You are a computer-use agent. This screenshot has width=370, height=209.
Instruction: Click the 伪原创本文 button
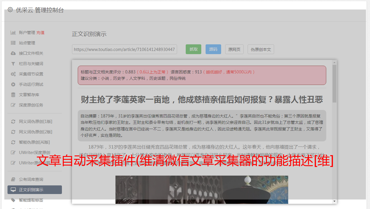261,49
